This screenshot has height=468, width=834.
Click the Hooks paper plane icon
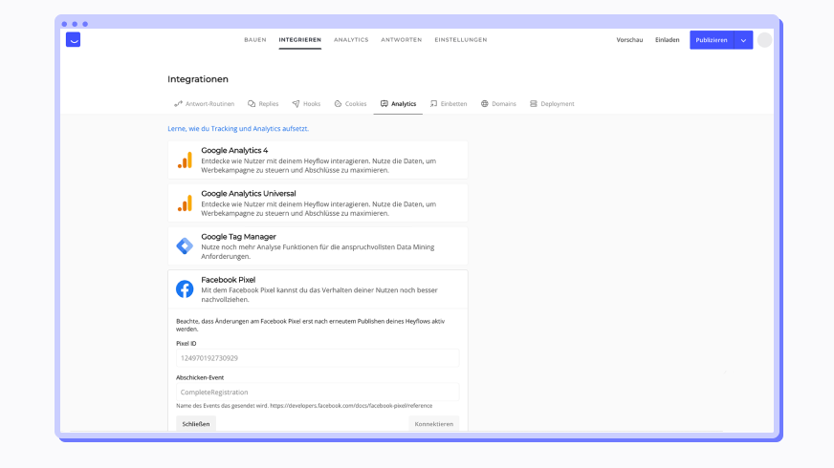pyautogui.click(x=296, y=103)
